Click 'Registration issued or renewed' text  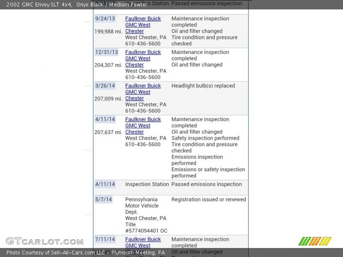(209, 200)
